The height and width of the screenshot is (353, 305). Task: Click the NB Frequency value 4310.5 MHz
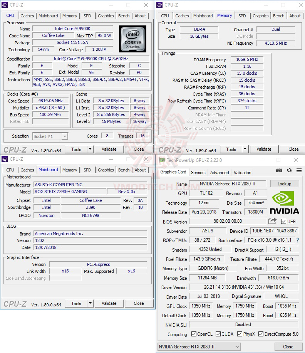276,43
